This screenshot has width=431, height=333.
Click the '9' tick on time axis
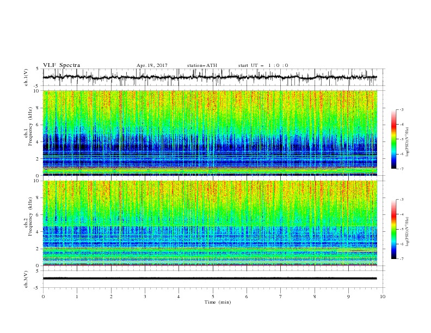tap(348, 297)
